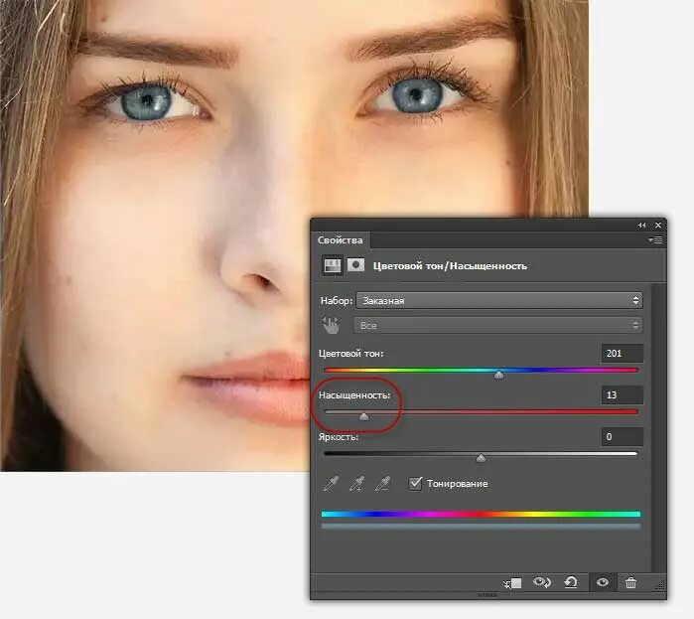This screenshot has height=619, width=694.
Task: Collapse the panel with double arrows
Action: 641,226
